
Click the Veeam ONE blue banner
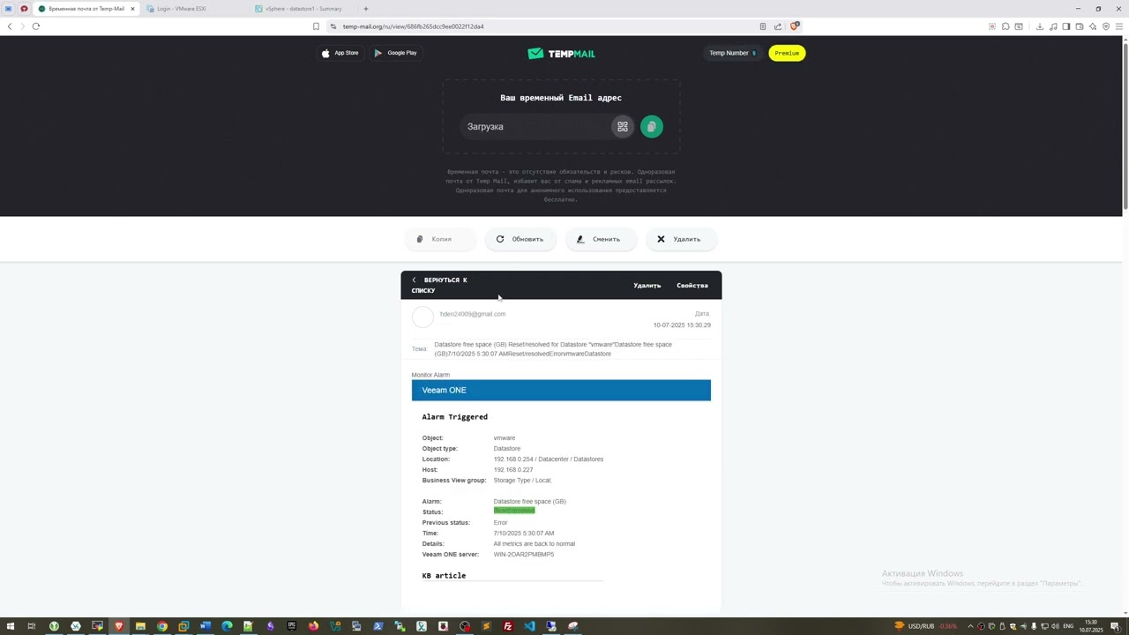(x=561, y=390)
